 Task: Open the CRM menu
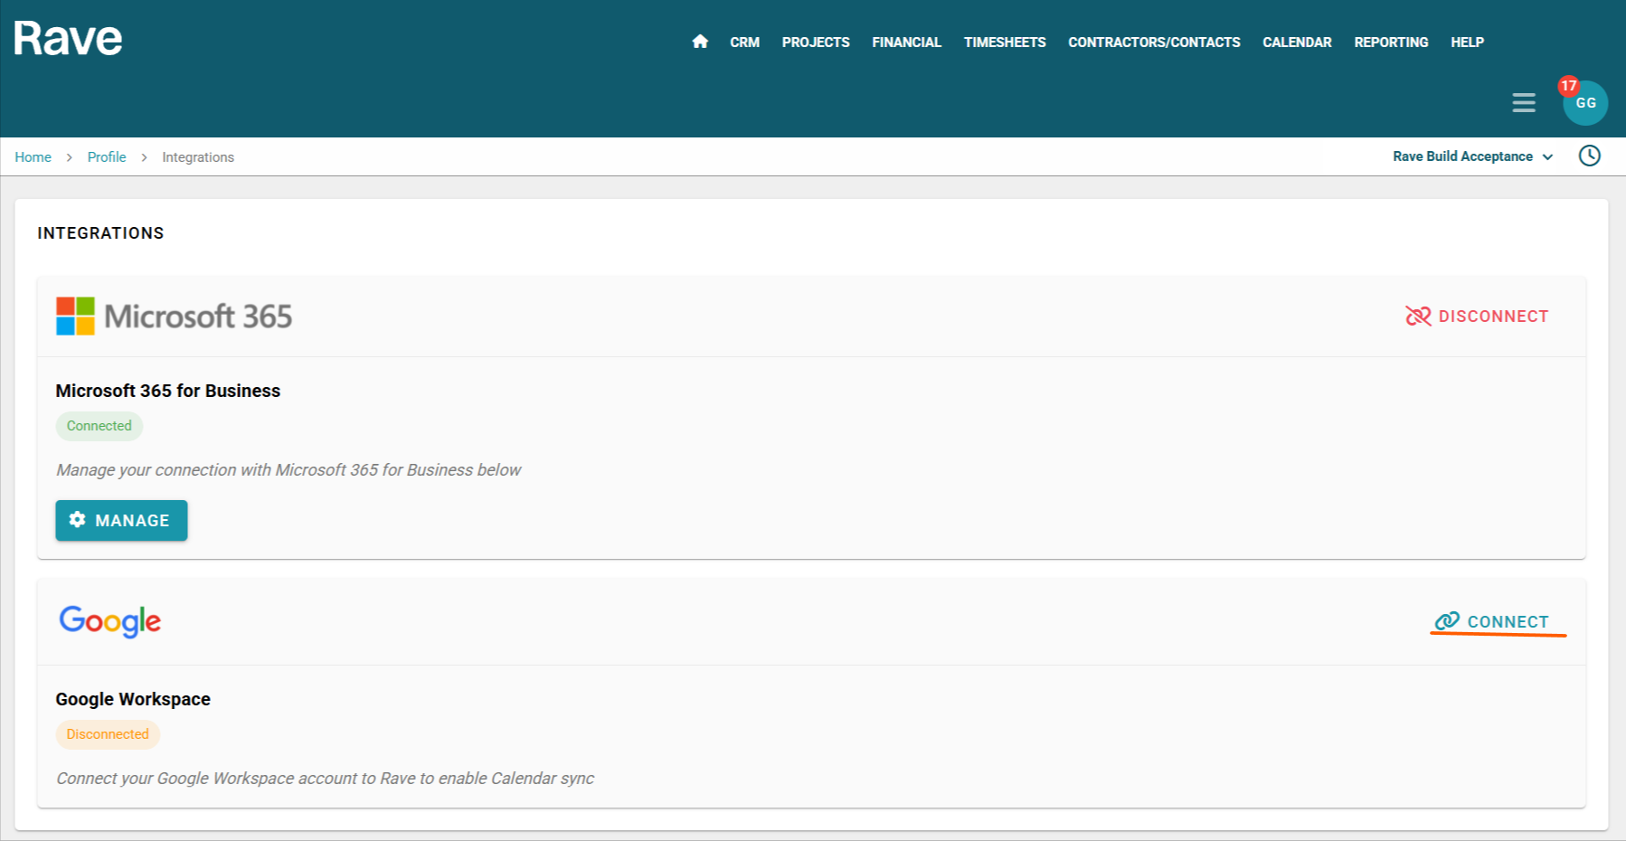point(745,43)
